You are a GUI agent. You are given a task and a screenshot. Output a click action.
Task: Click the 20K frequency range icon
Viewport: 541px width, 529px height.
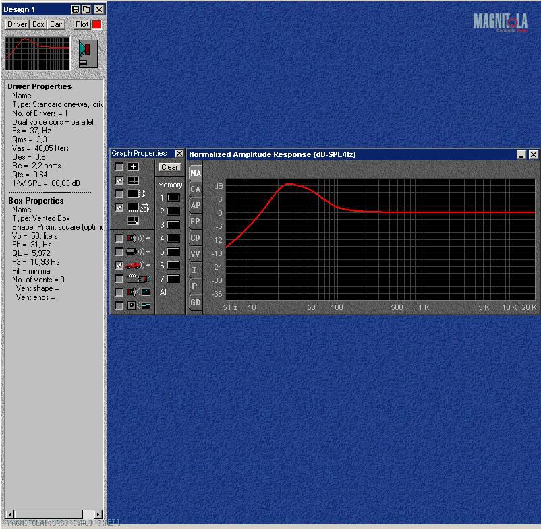[139, 208]
